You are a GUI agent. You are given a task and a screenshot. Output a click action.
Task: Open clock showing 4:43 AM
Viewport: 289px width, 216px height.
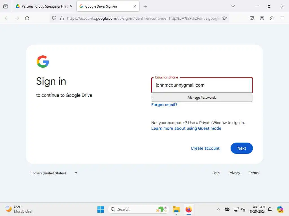tap(257, 209)
